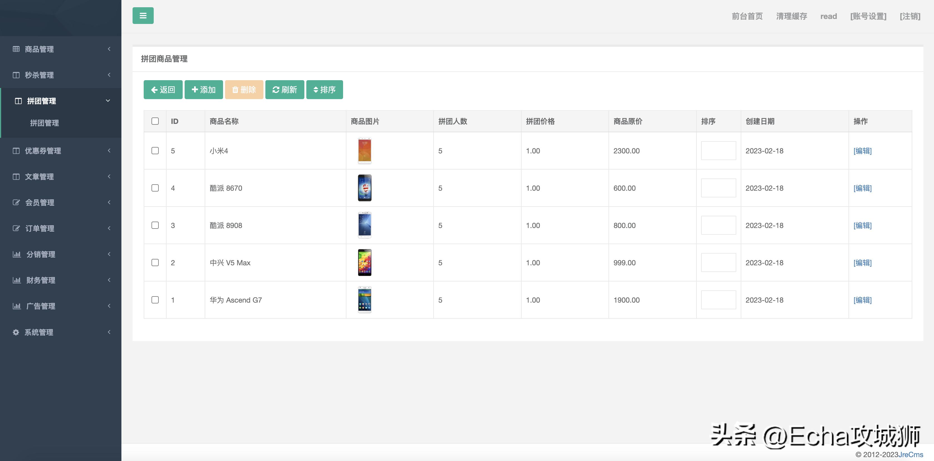Tick the checkbox for 小米4 row
Viewport: 934px width, 461px height.
pyautogui.click(x=155, y=150)
